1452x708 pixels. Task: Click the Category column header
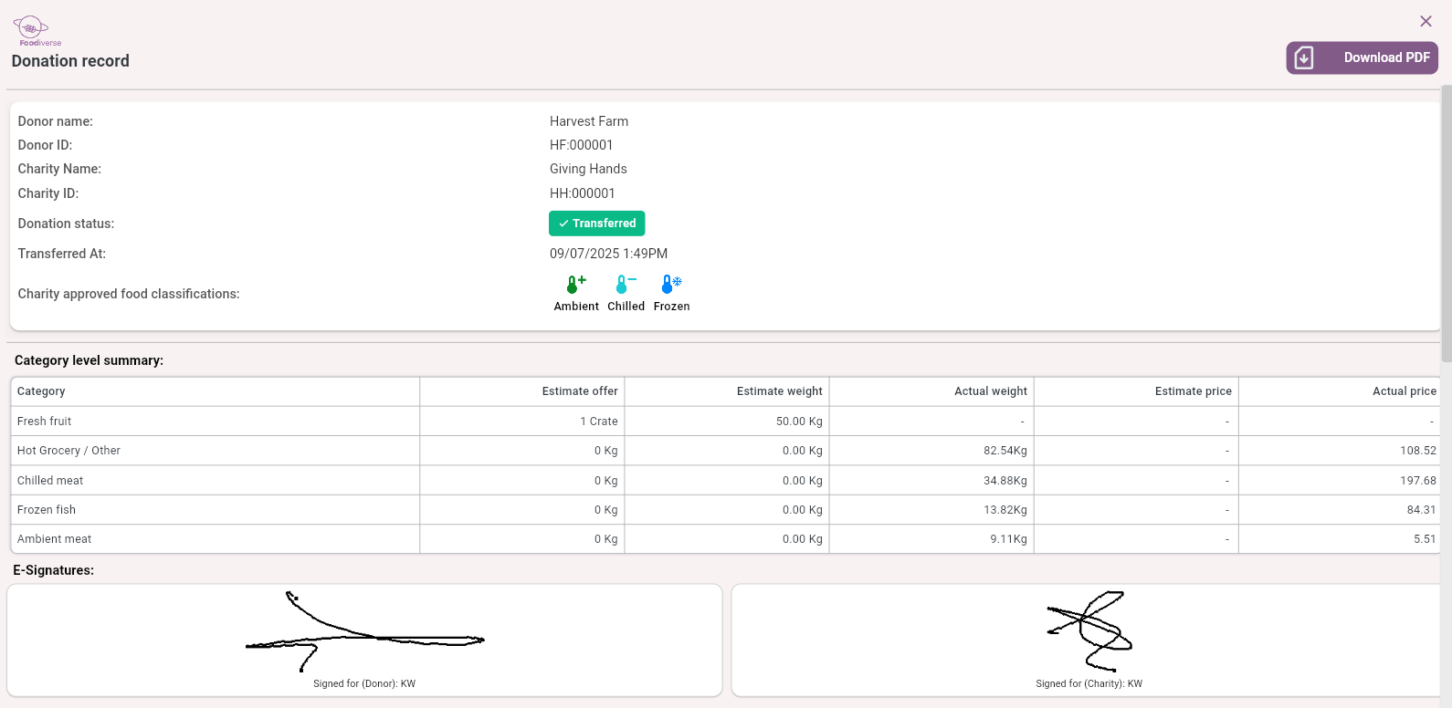click(41, 391)
